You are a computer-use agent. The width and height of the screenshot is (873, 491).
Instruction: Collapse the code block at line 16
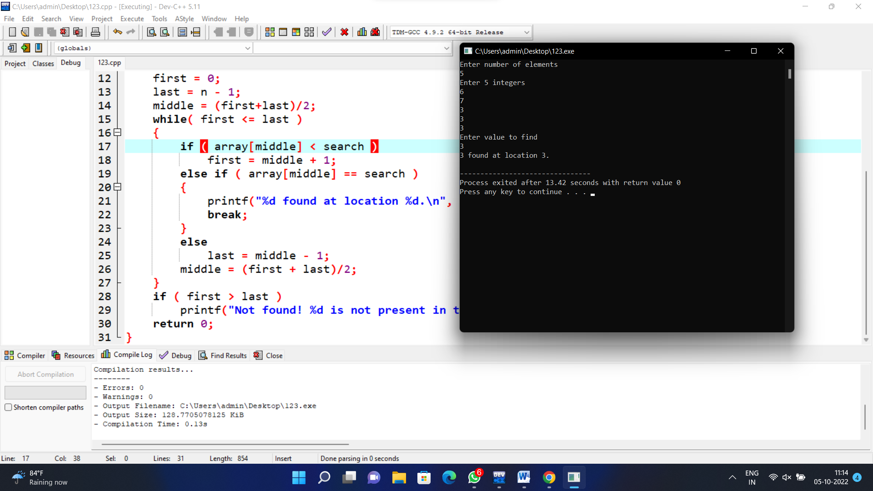117,132
